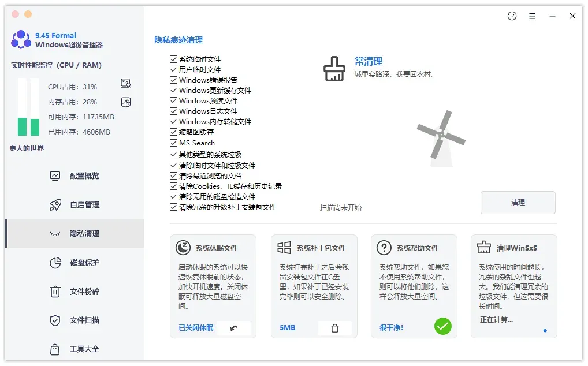Click the blue loading dot on WinSxS card

[x=545, y=330]
